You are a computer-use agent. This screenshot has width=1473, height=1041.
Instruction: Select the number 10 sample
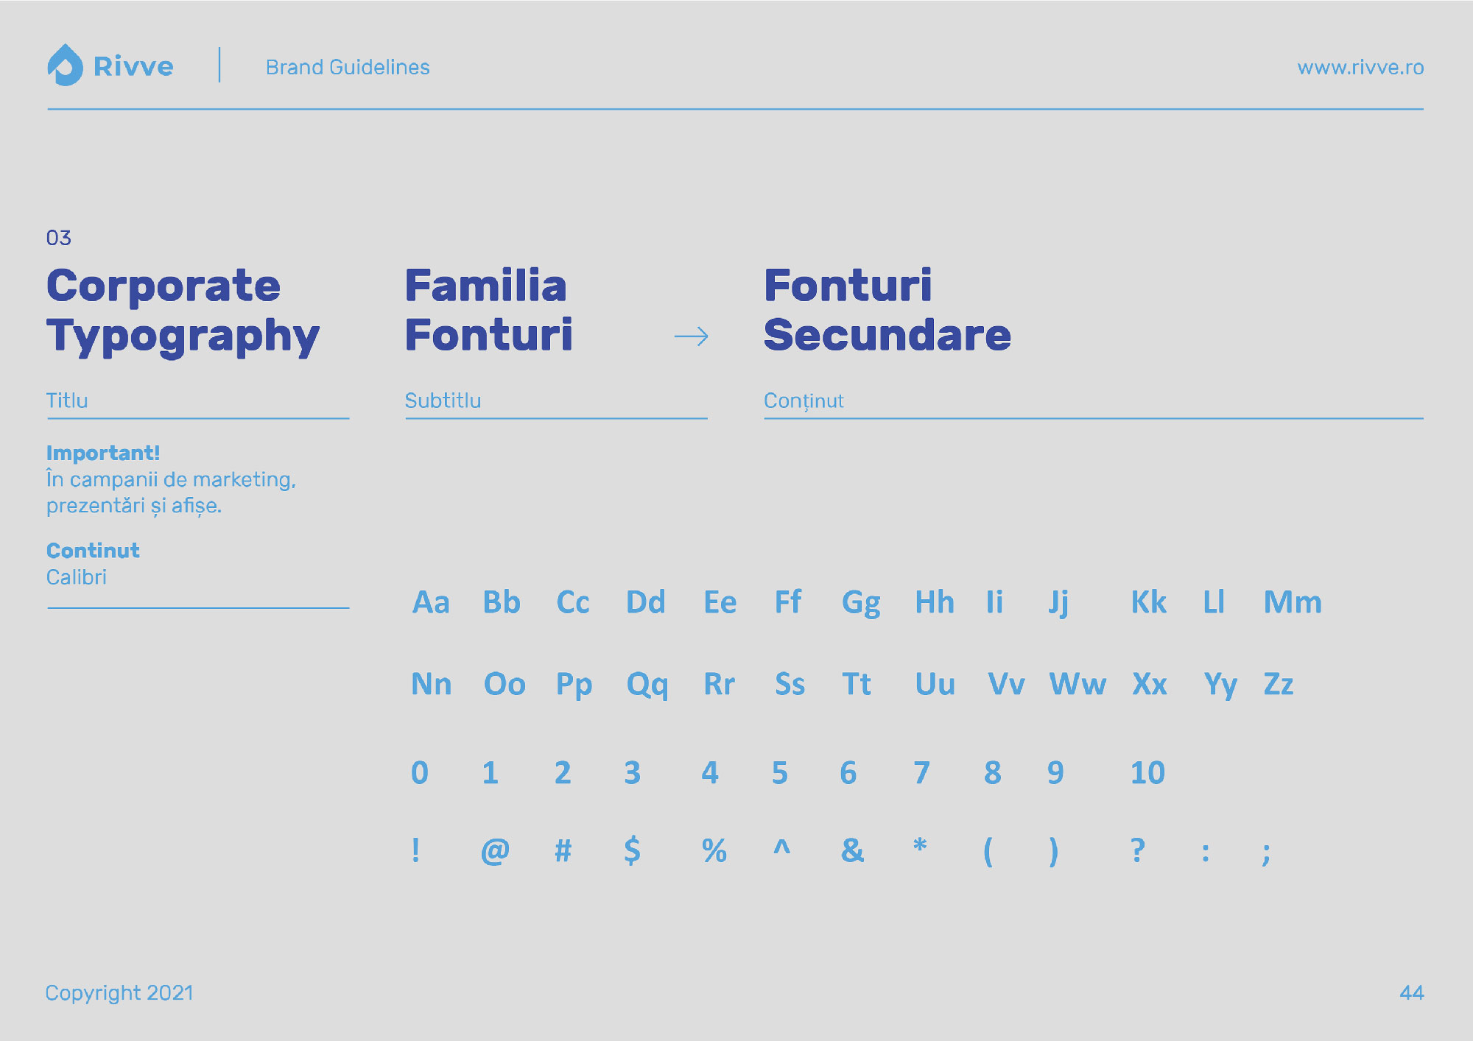(1147, 772)
